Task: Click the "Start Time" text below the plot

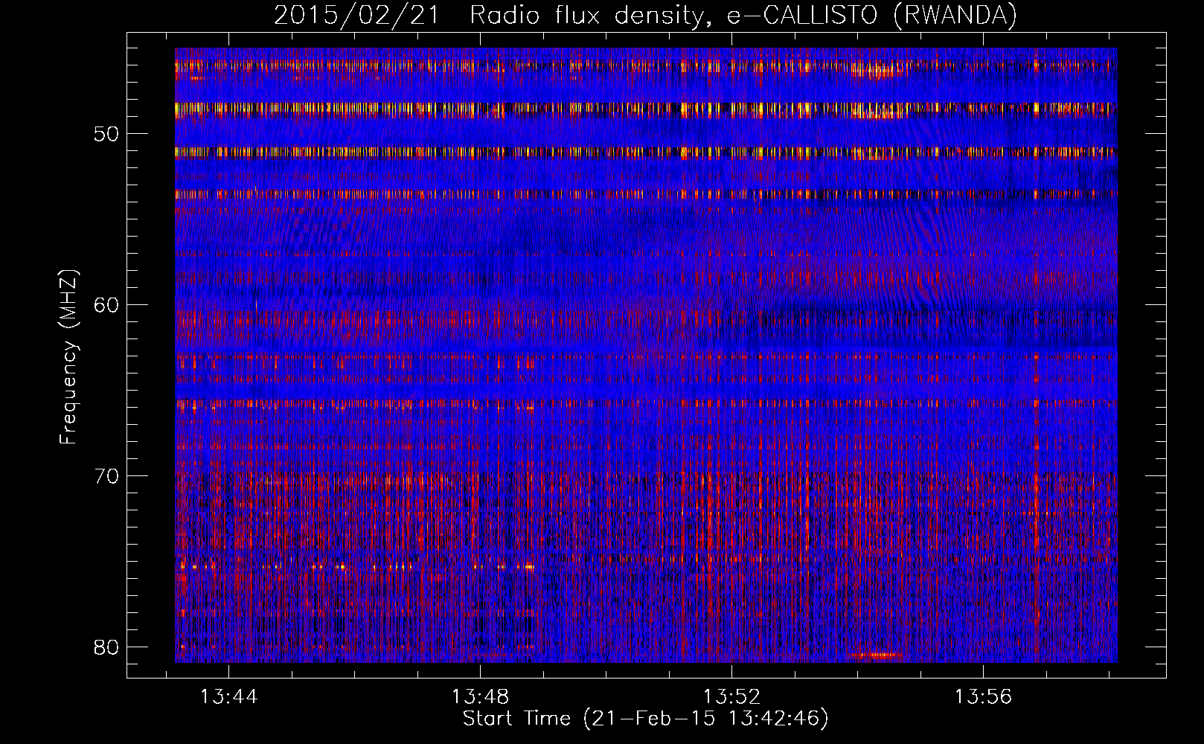Action: pos(516,719)
